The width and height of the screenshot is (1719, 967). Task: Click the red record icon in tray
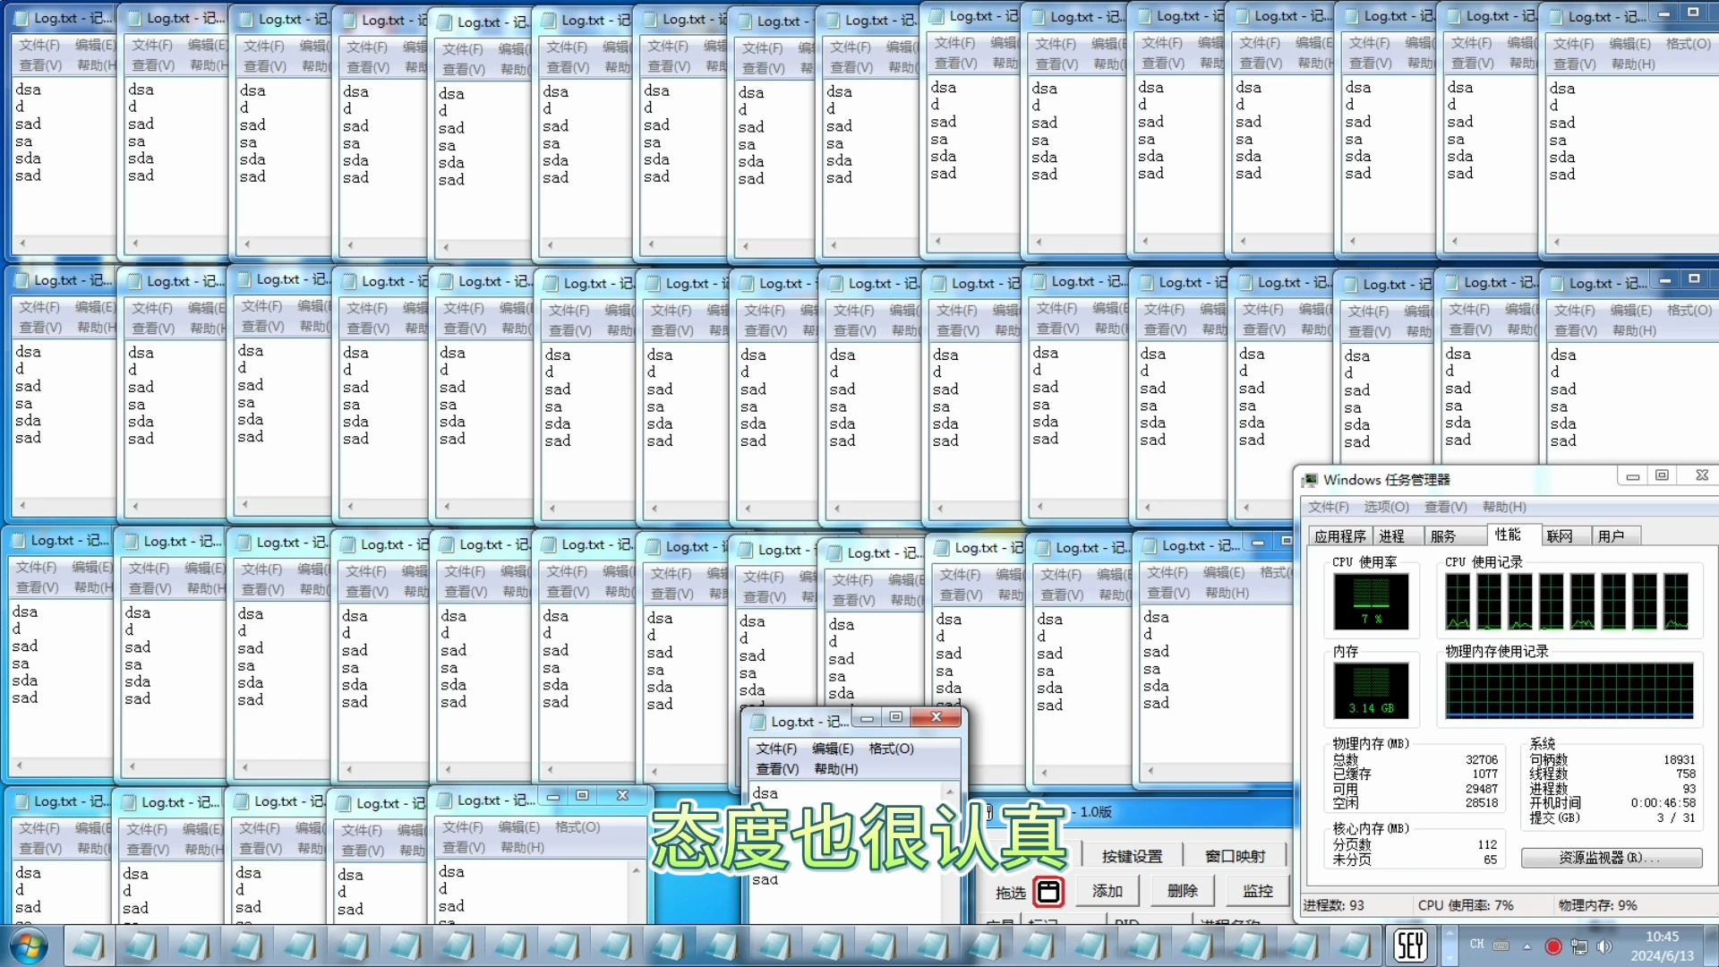[x=1553, y=946]
